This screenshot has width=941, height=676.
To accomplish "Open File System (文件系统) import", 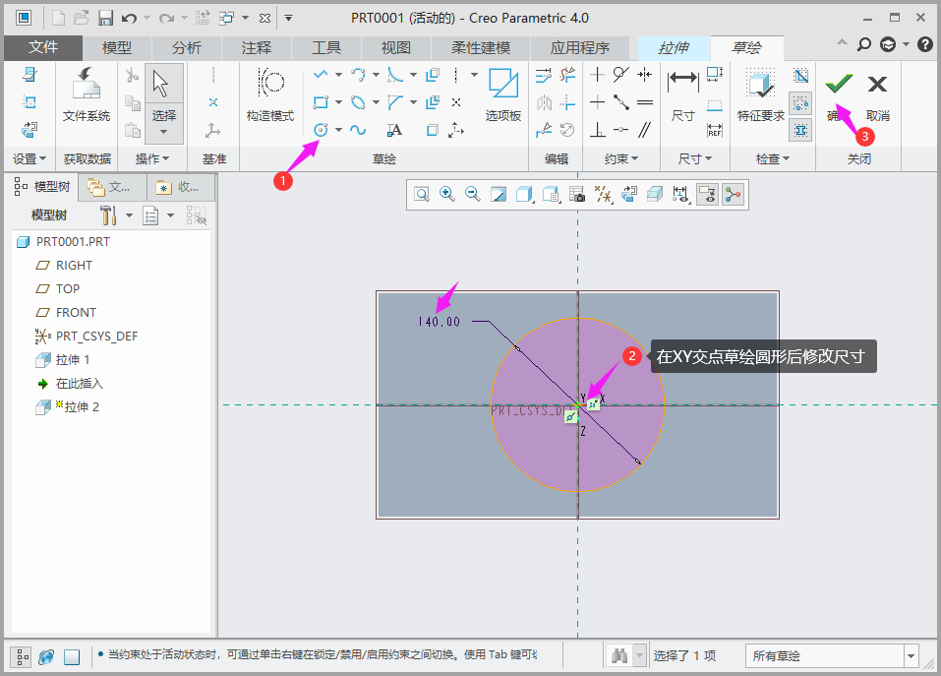I will (x=87, y=95).
